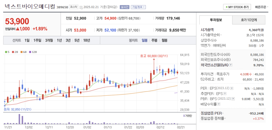The width and height of the screenshot is (272, 130).
Task: Click the 저가 52,100 value
Action: 110,30
